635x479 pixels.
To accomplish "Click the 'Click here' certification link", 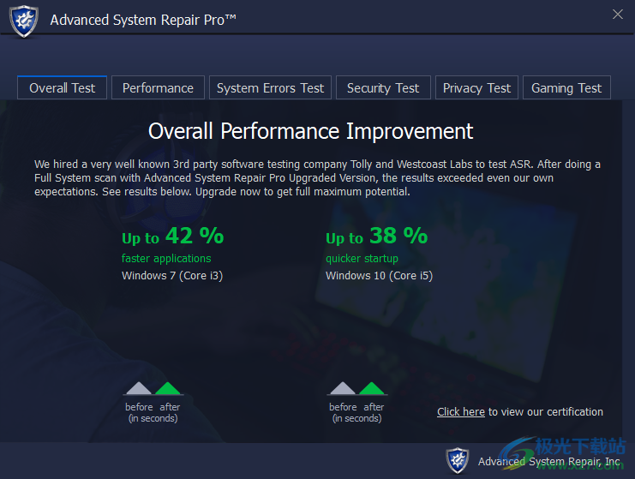I will (x=461, y=412).
